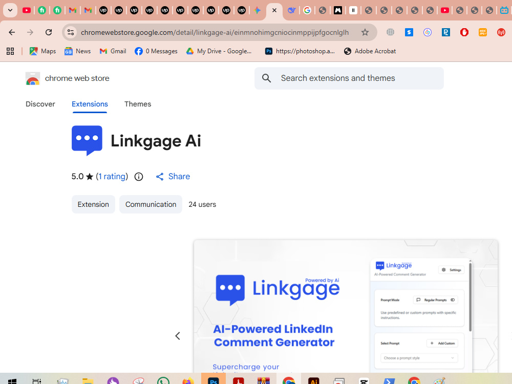This screenshot has width=512, height=384.
Task: Switch to the Google 'G' tab
Action: (307, 10)
